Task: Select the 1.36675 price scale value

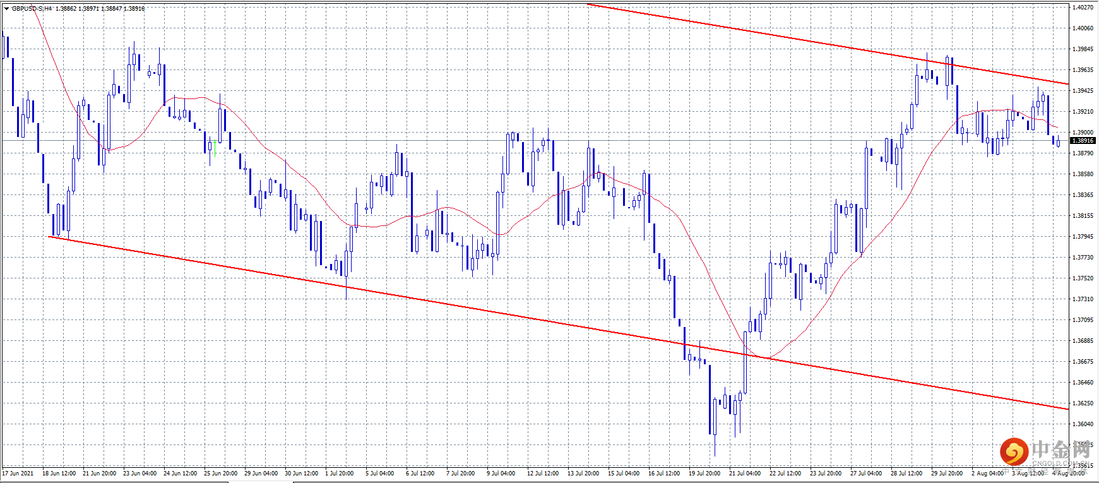Action: click(x=1083, y=362)
